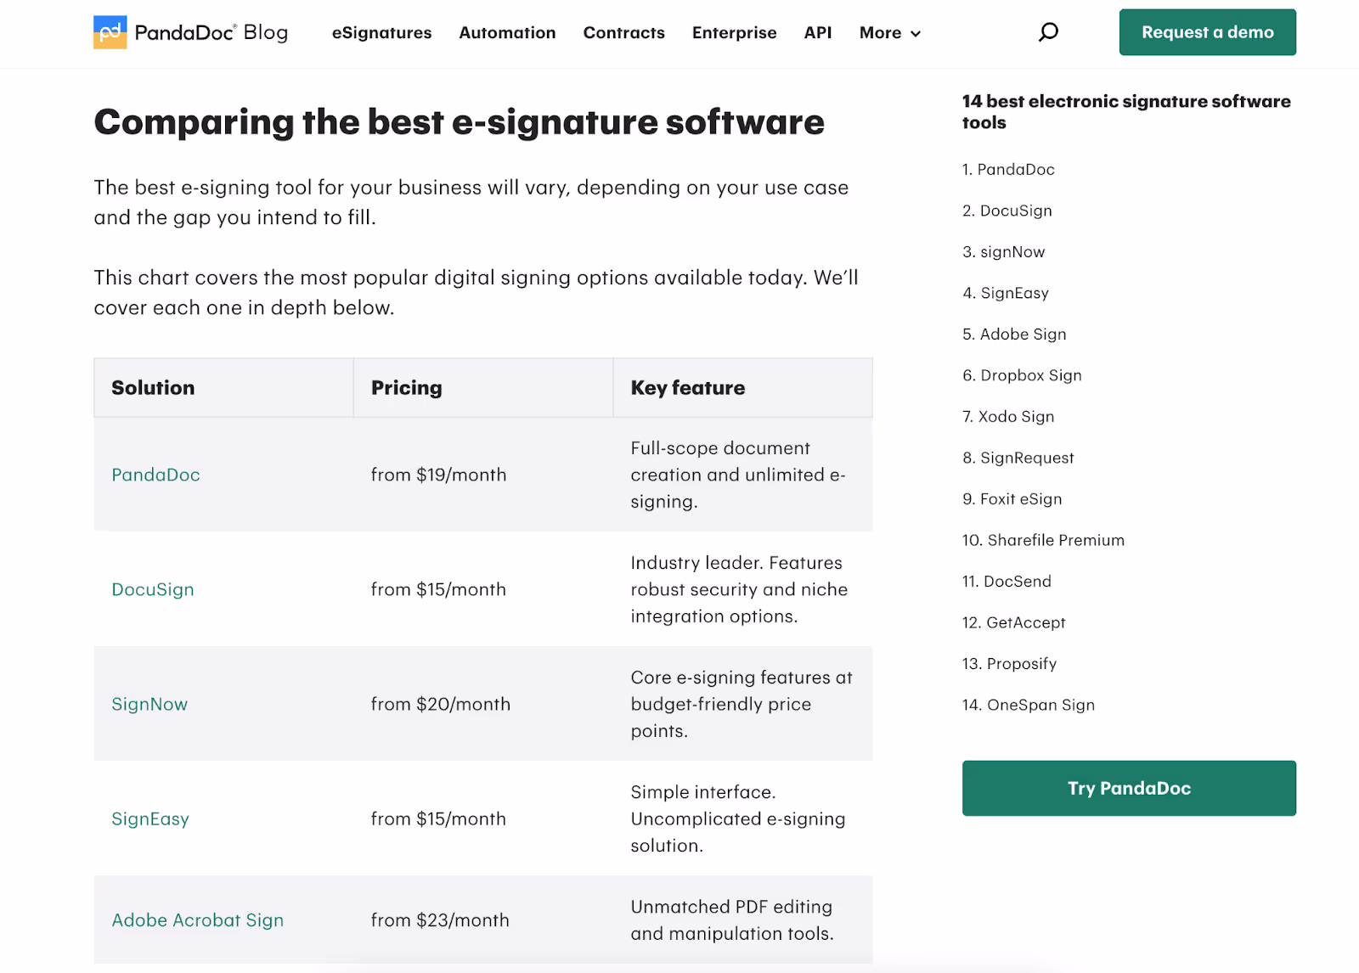The image size is (1359, 973).
Task: Jump to 8. SignRequest in sidebar
Action: pos(1018,458)
